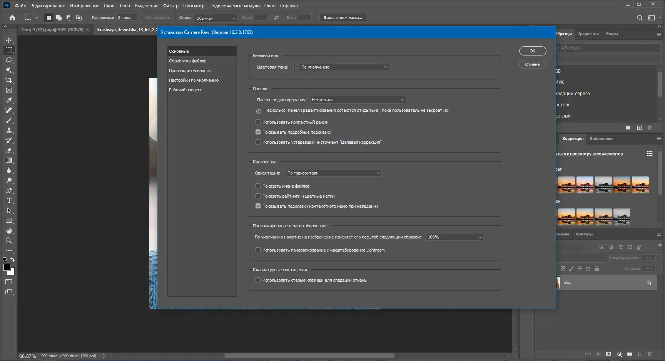665x361 pixels.
Task: Select the 'Фон' layer thumbnail
Action: tap(558, 283)
